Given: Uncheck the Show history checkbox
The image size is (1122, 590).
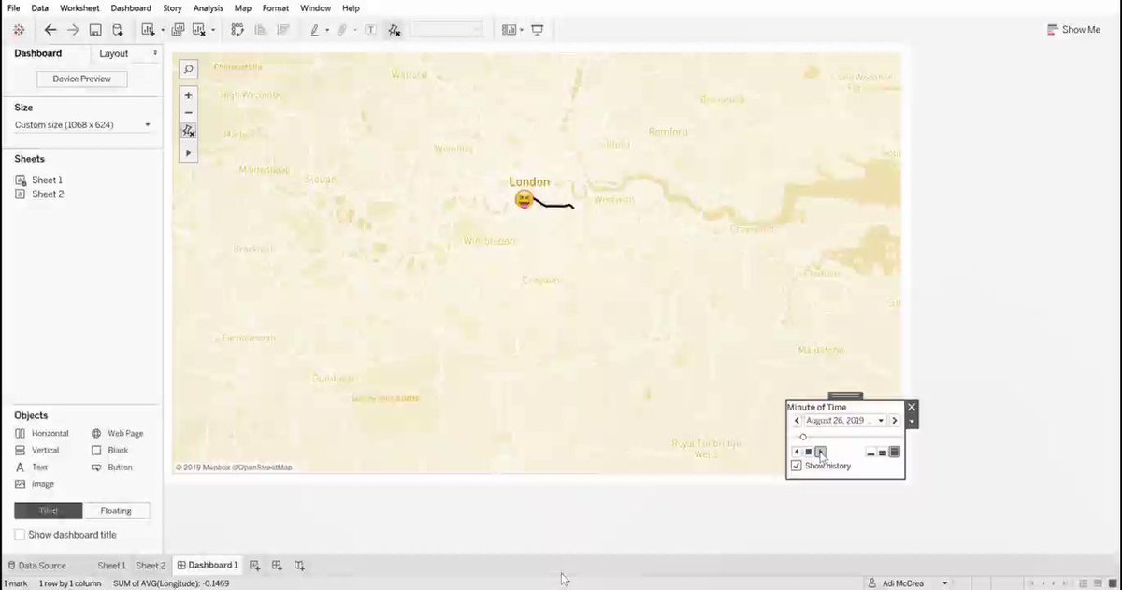Looking at the screenshot, I should pyautogui.click(x=797, y=466).
